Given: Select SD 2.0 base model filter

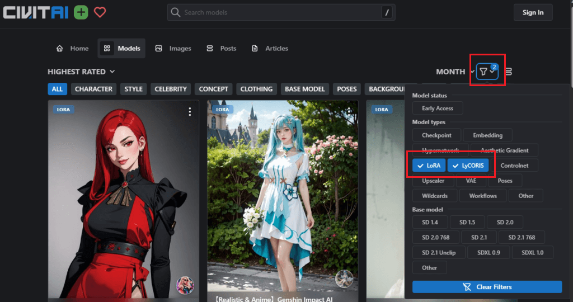Looking at the screenshot, I should [505, 222].
